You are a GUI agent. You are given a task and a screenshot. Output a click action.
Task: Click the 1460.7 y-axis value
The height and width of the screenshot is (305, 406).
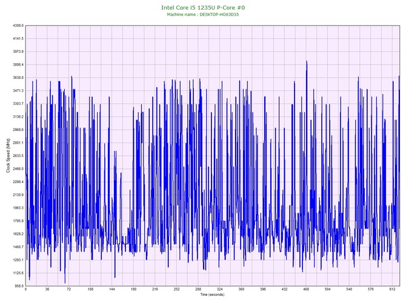pos(18,247)
